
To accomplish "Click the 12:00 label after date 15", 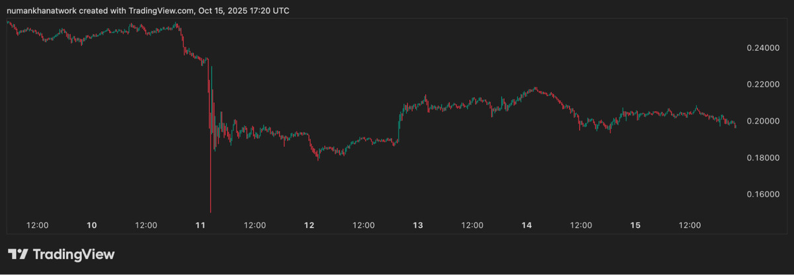I will tap(689, 225).
